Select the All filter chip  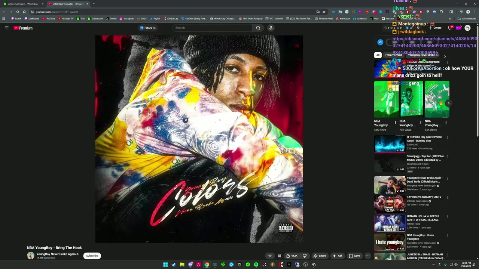coord(378,55)
